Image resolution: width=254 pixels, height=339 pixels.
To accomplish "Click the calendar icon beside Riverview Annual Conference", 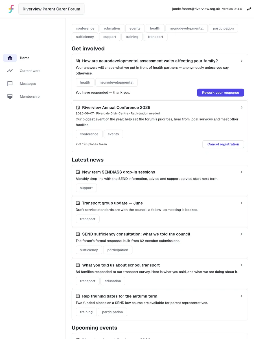I will 78,108.
